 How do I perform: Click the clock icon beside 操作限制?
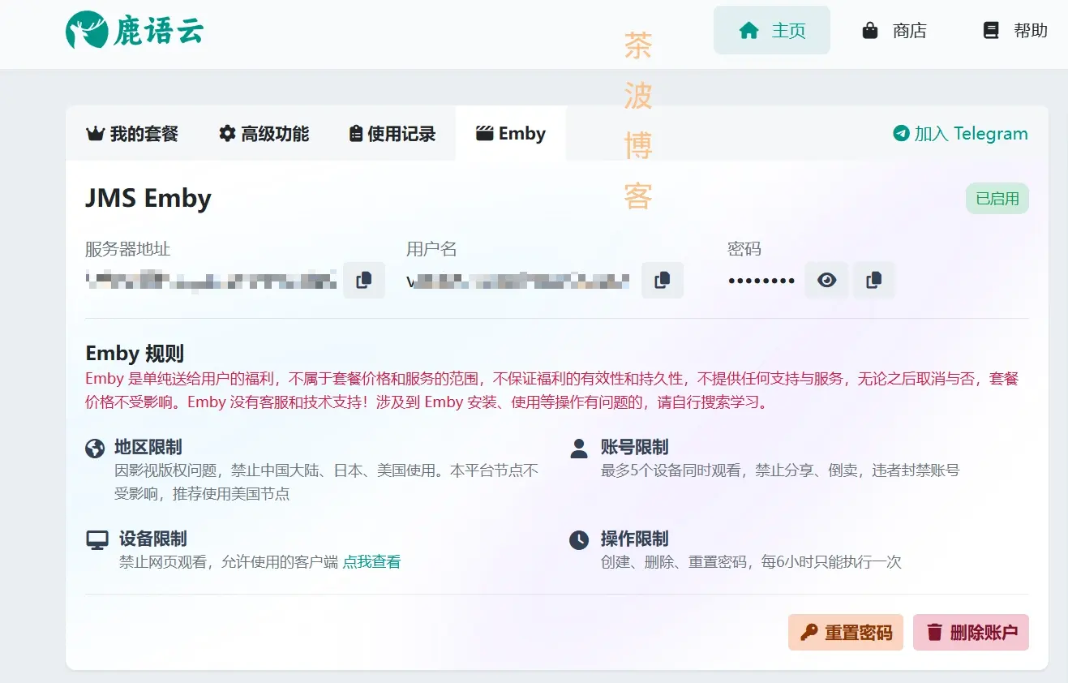tap(578, 539)
